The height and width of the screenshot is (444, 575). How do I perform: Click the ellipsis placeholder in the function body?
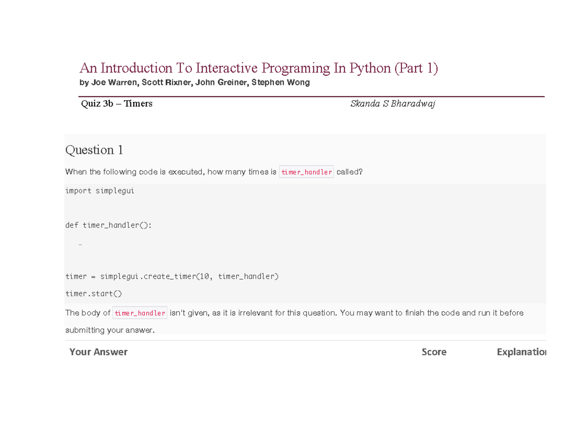pos(80,244)
